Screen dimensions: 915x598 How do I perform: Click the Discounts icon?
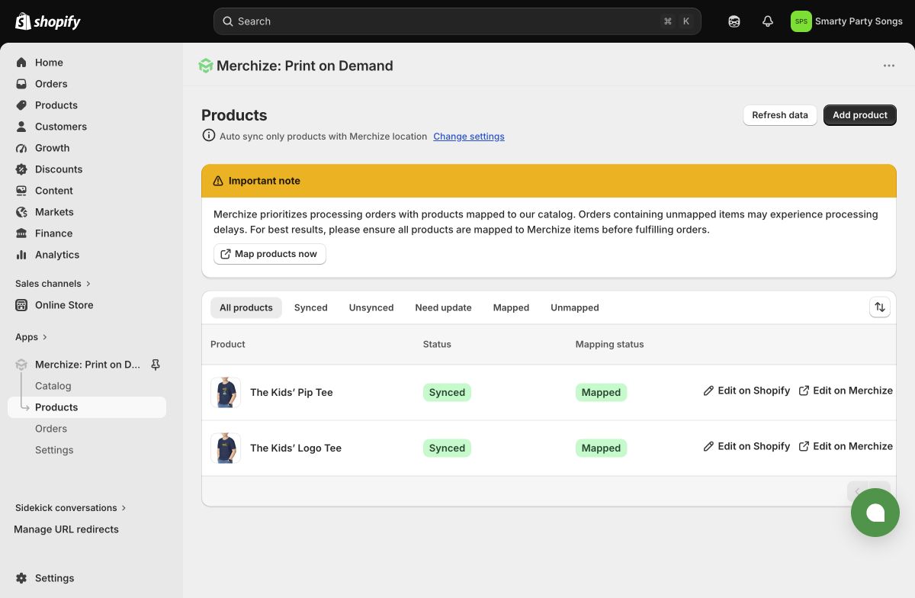tap(21, 169)
